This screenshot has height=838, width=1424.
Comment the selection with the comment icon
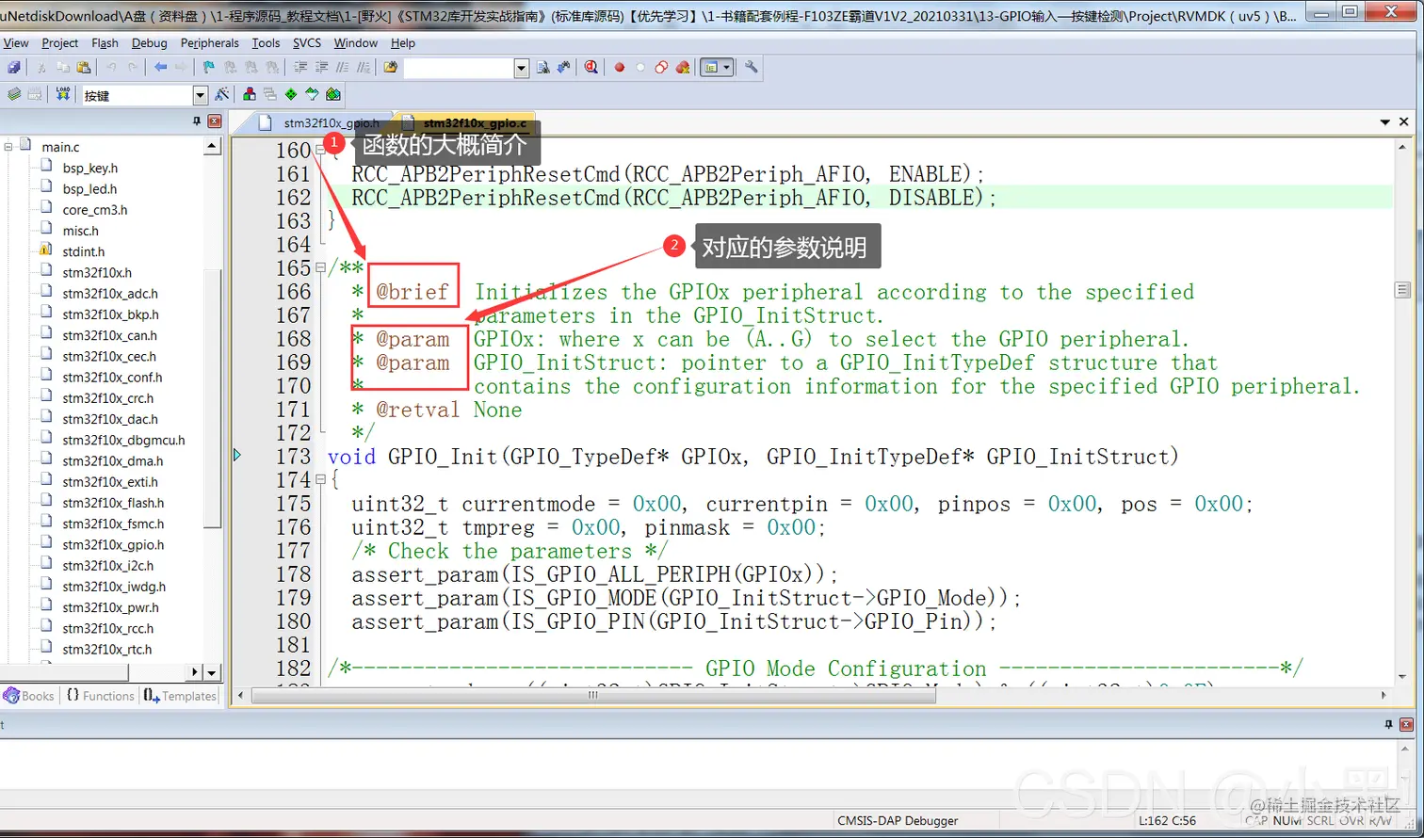[342, 67]
